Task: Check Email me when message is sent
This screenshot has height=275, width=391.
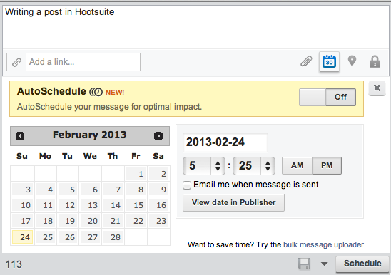Action: [x=187, y=185]
